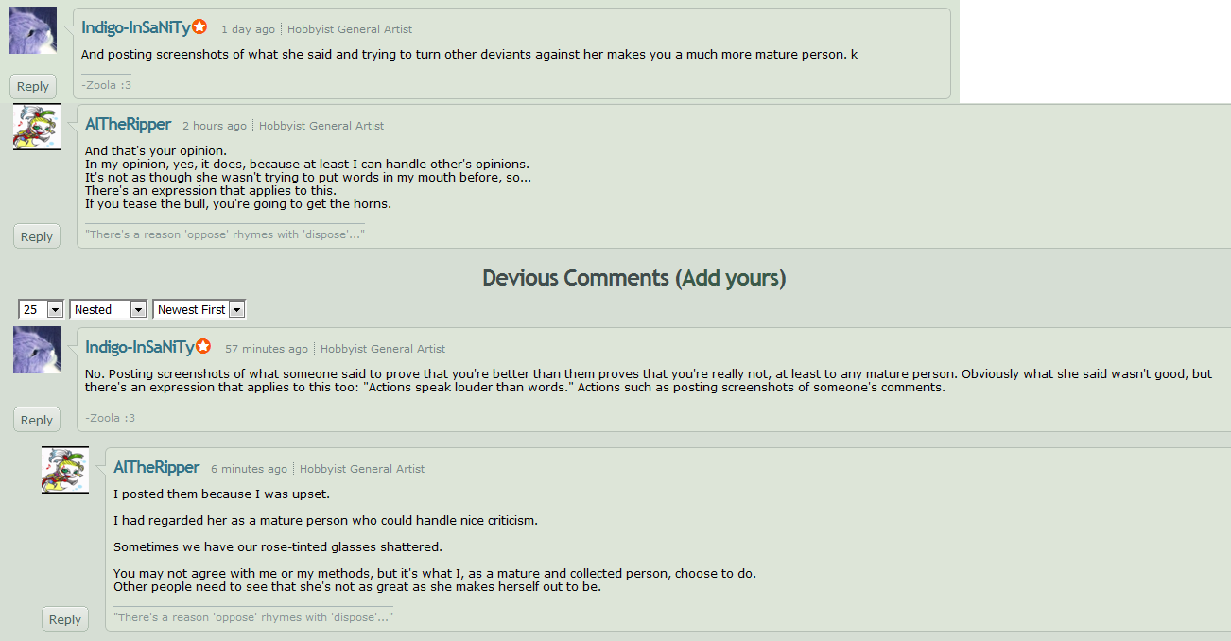Open the Newest First sort dropdown

tap(199, 309)
